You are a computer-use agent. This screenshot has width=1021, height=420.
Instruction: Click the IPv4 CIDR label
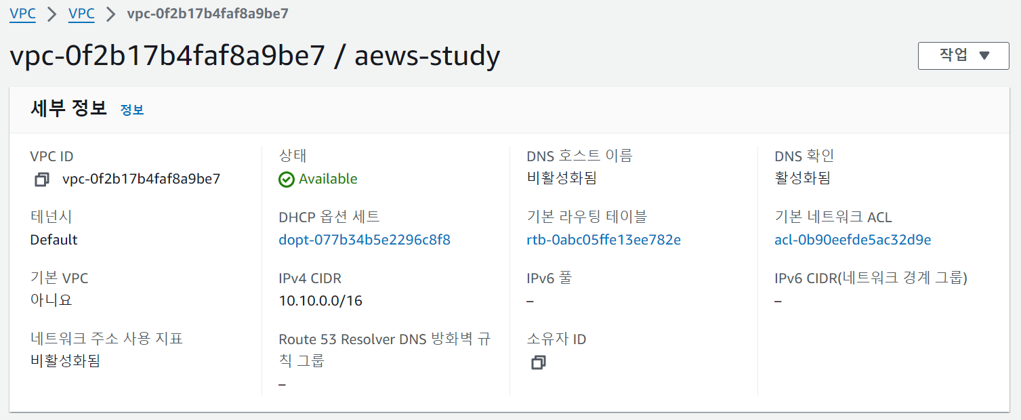310,278
